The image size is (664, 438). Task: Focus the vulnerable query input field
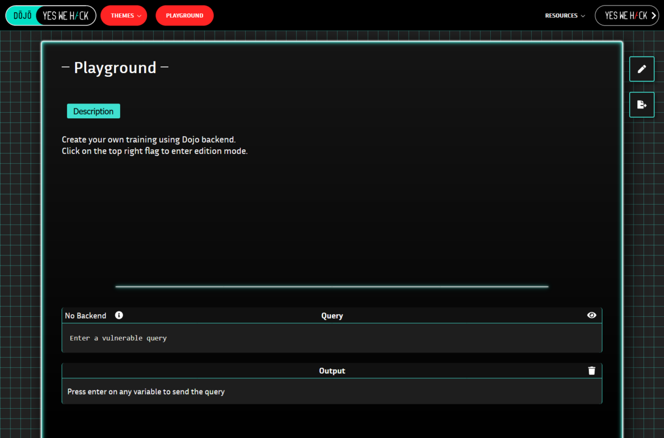(332, 338)
